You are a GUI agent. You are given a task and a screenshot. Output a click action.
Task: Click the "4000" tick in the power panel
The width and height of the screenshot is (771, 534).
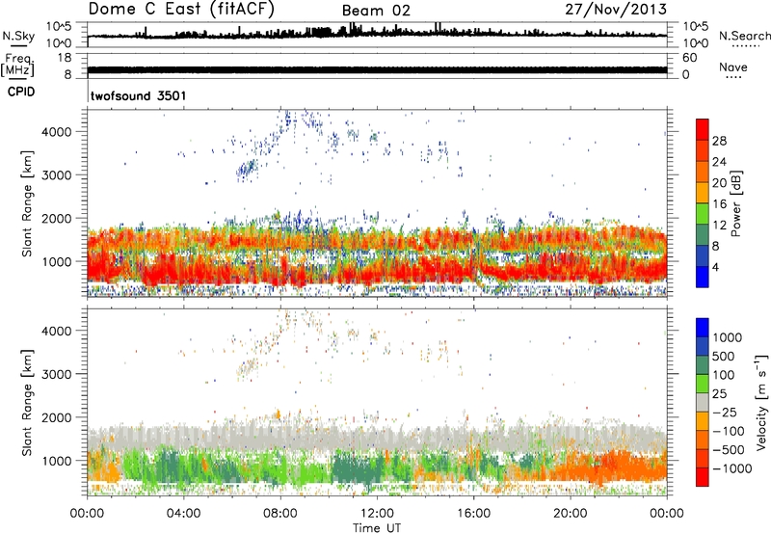tap(57, 132)
